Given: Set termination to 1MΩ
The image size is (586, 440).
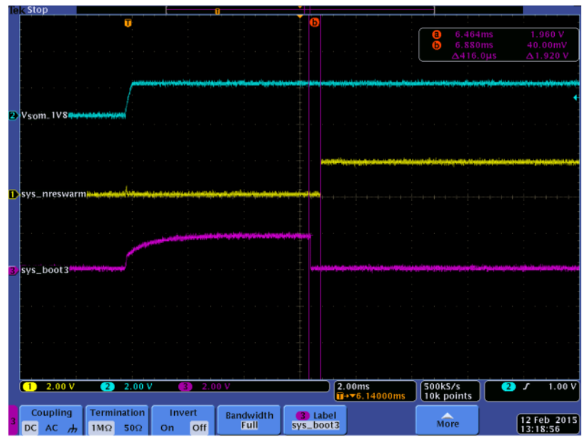Looking at the screenshot, I should [x=102, y=428].
